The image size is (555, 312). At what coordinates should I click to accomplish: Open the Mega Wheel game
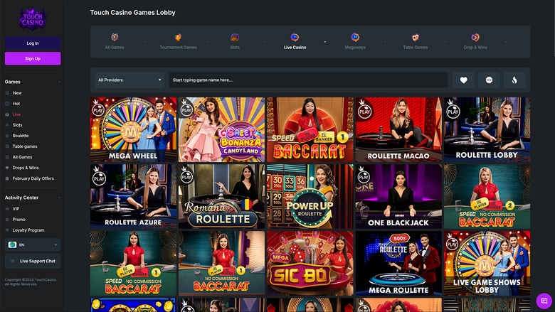[x=133, y=129]
